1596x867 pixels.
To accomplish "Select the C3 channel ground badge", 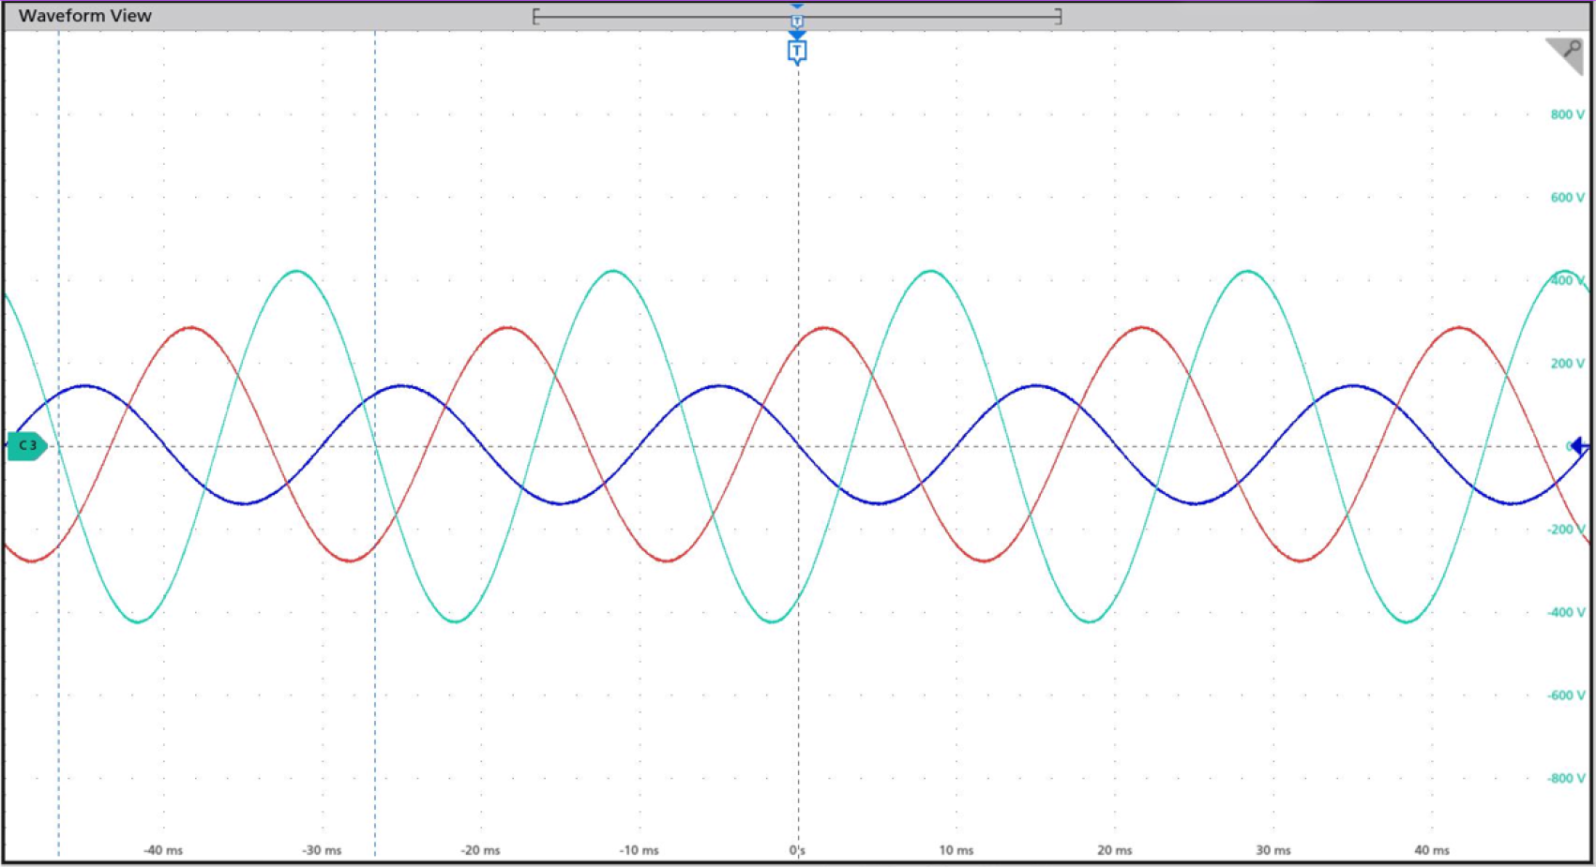I will [27, 446].
